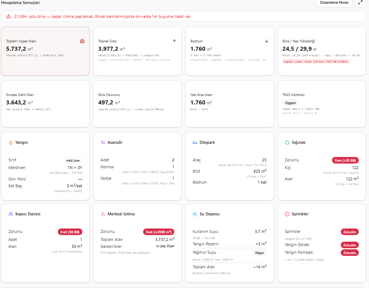369x288 pixels.
Task: Click the water drop icon beside Su Deposu
Action: [195, 214]
